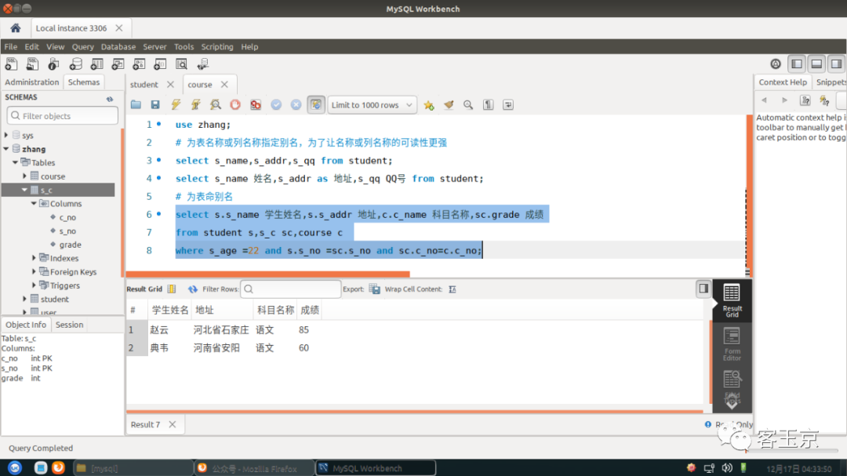Open preferences gear icon top right
Viewport: 847px width, 476px height.
coord(776,64)
